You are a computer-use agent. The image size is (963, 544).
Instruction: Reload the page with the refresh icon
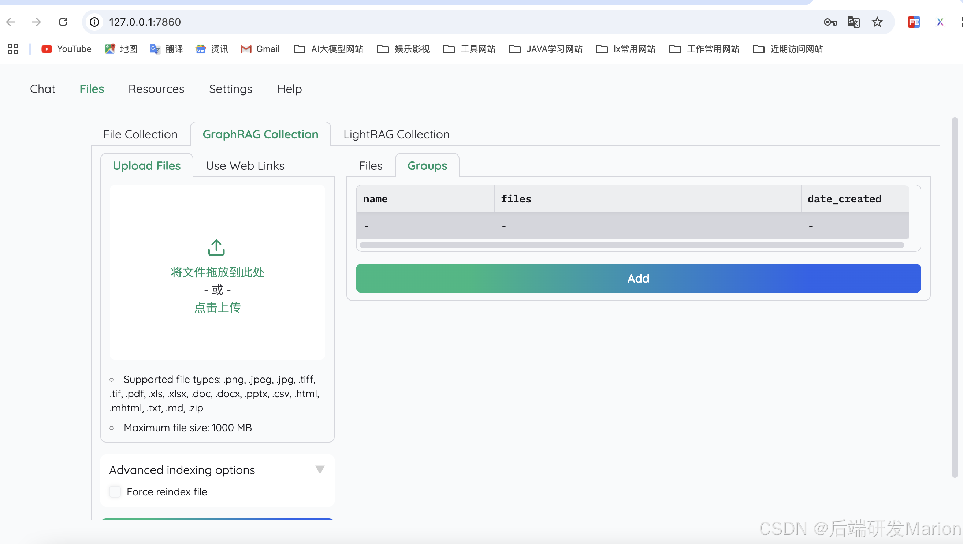point(63,22)
